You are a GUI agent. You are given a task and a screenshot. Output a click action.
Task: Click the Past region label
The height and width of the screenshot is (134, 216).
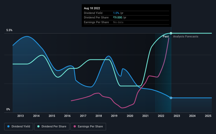(166, 36)
